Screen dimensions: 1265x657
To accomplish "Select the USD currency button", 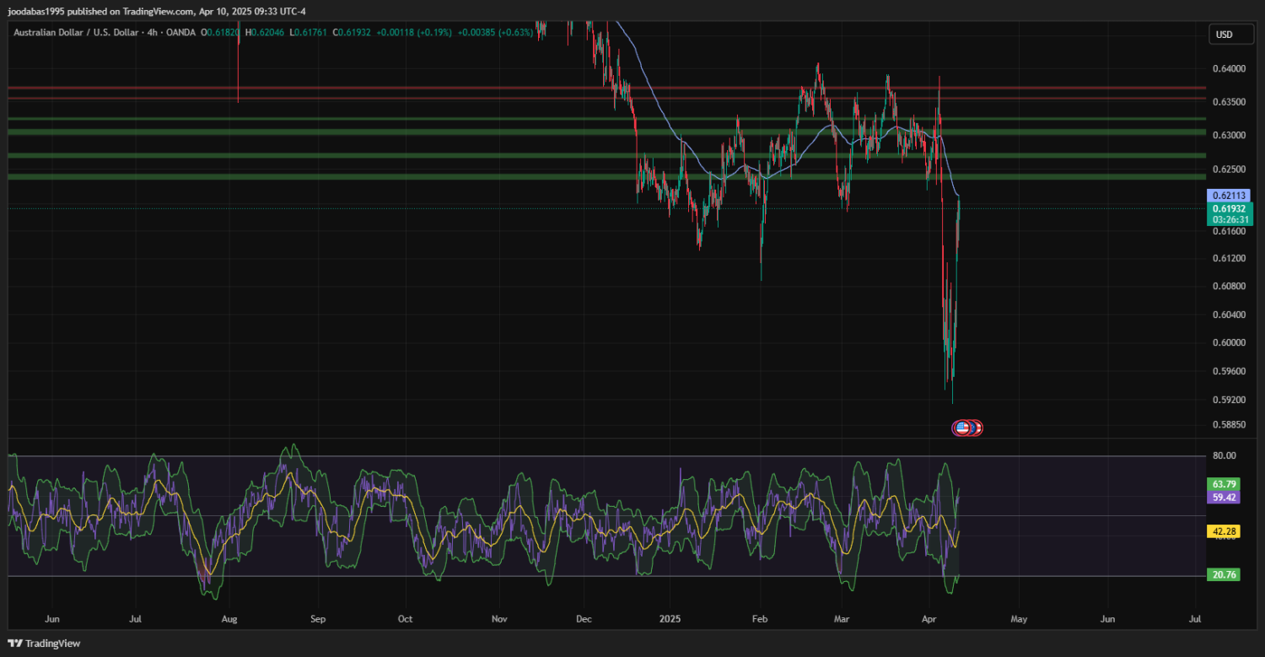I will point(1223,35).
